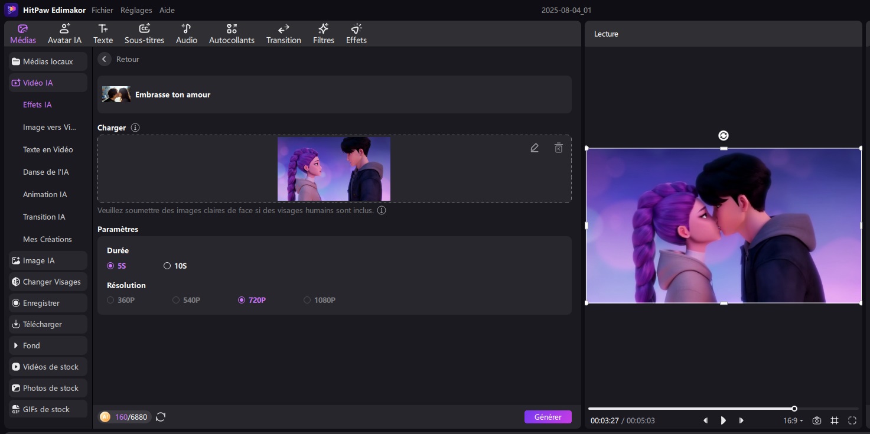Screen dimensions: 870x434
Task: Take a snapshot with the camera icon
Action: point(817,420)
